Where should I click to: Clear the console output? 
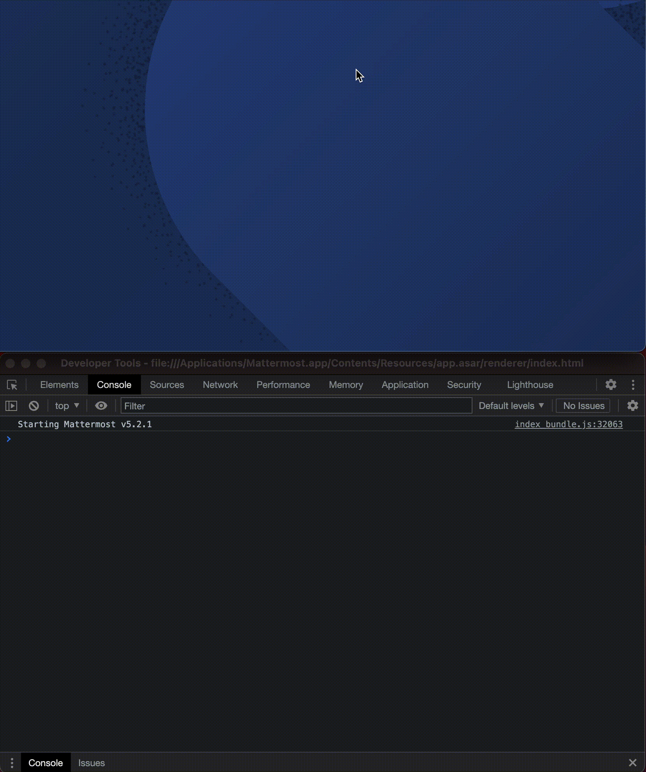click(x=33, y=406)
